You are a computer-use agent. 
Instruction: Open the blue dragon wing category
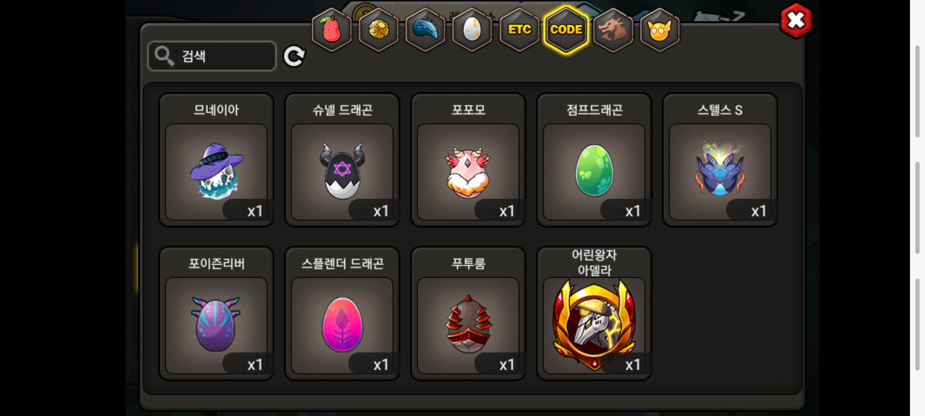click(425, 30)
